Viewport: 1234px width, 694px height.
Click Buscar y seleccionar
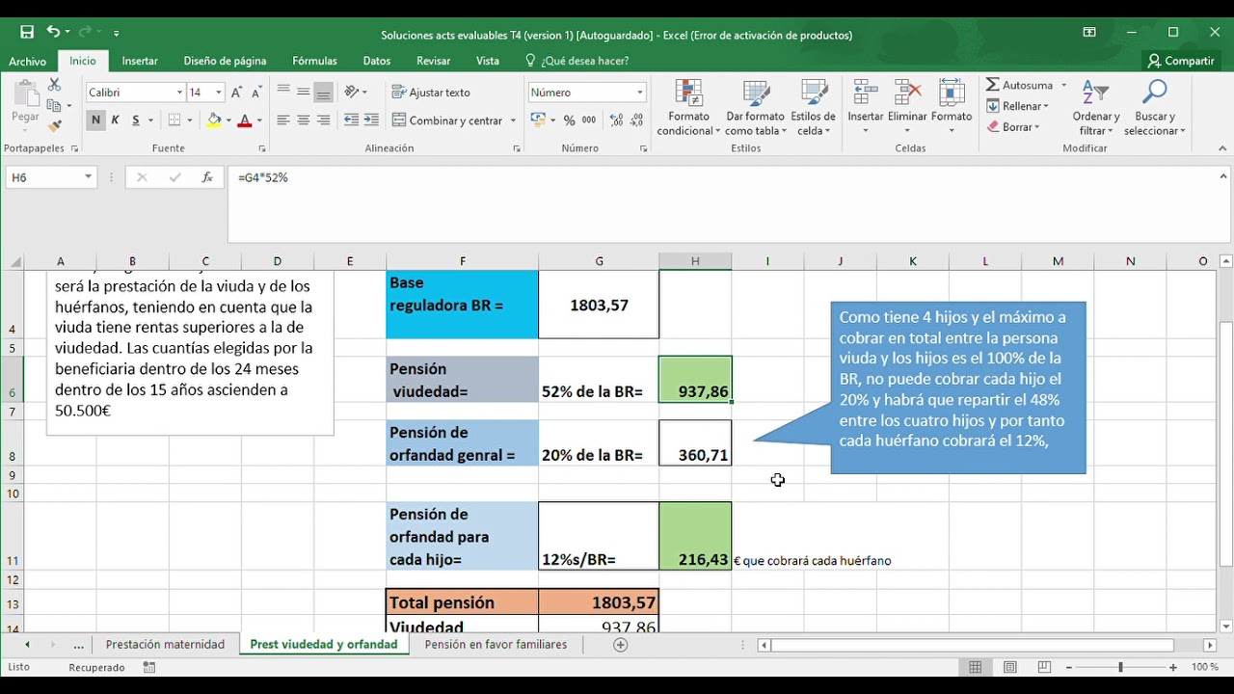pyautogui.click(x=1154, y=108)
